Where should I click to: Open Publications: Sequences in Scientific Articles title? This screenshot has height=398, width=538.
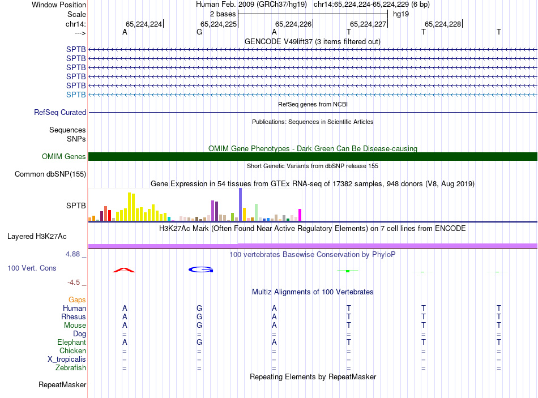(313, 122)
